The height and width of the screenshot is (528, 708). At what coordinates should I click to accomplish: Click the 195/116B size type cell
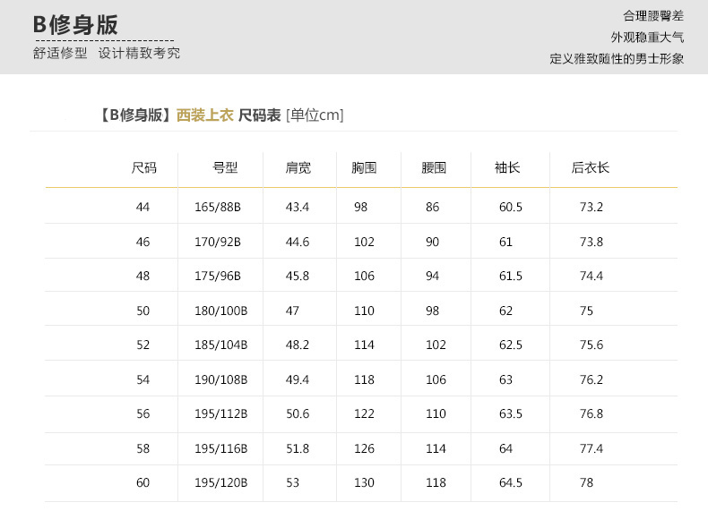[220, 448]
